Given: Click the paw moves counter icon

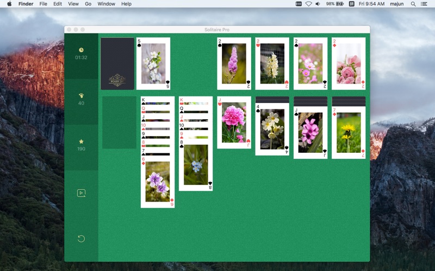Looking at the screenshot, I should (x=81, y=96).
